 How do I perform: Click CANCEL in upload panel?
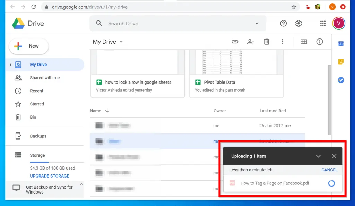point(329,170)
